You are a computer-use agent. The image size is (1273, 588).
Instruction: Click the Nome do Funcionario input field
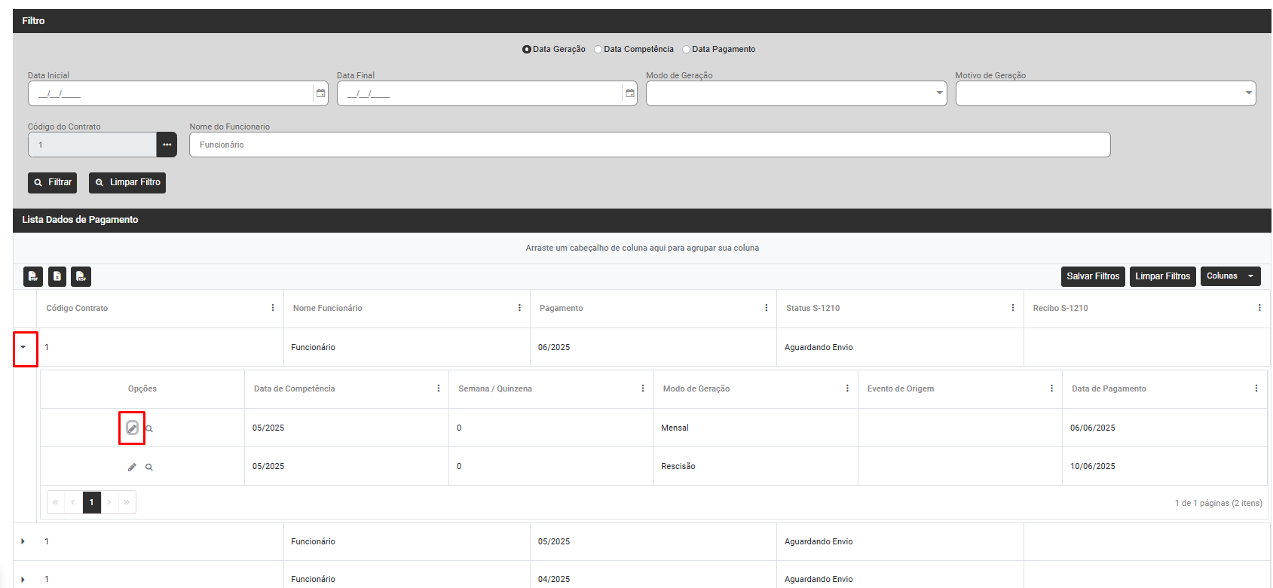(649, 145)
